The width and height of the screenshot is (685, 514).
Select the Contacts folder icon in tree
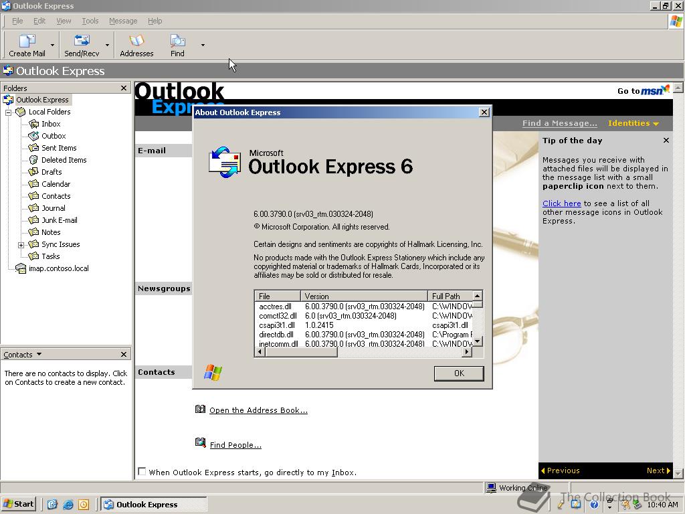tap(33, 196)
